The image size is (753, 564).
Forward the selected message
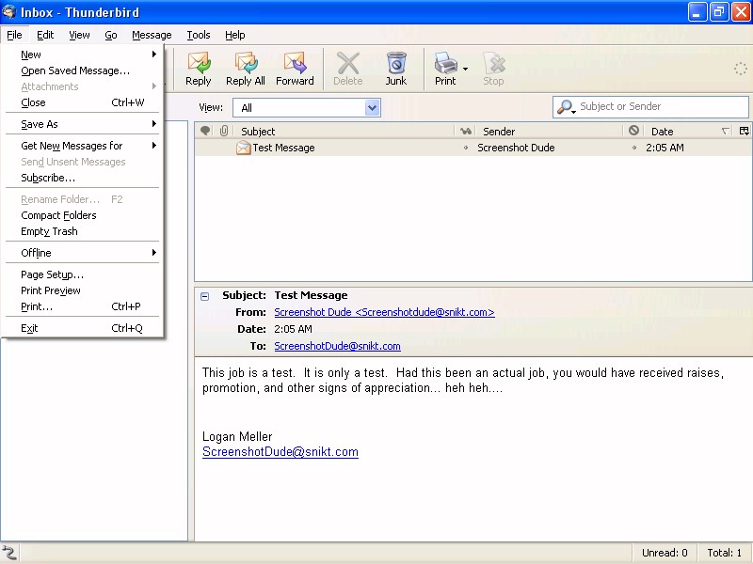295,69
